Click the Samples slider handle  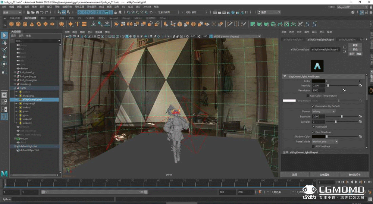click(x=336, y=122)
